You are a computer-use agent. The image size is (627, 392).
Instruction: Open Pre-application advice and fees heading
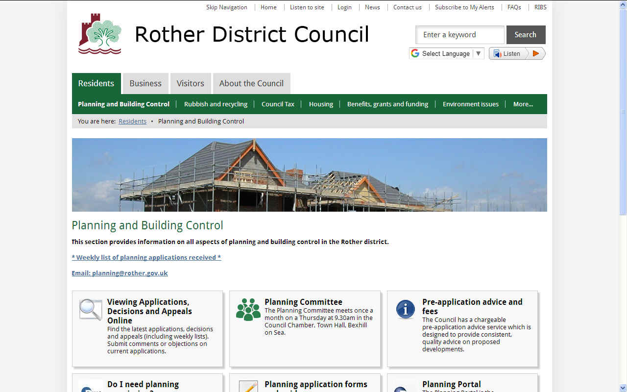472,306
